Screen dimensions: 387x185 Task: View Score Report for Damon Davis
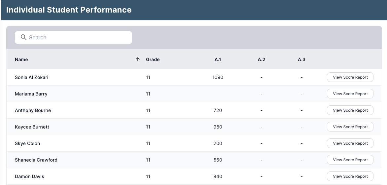coord(350,176)
